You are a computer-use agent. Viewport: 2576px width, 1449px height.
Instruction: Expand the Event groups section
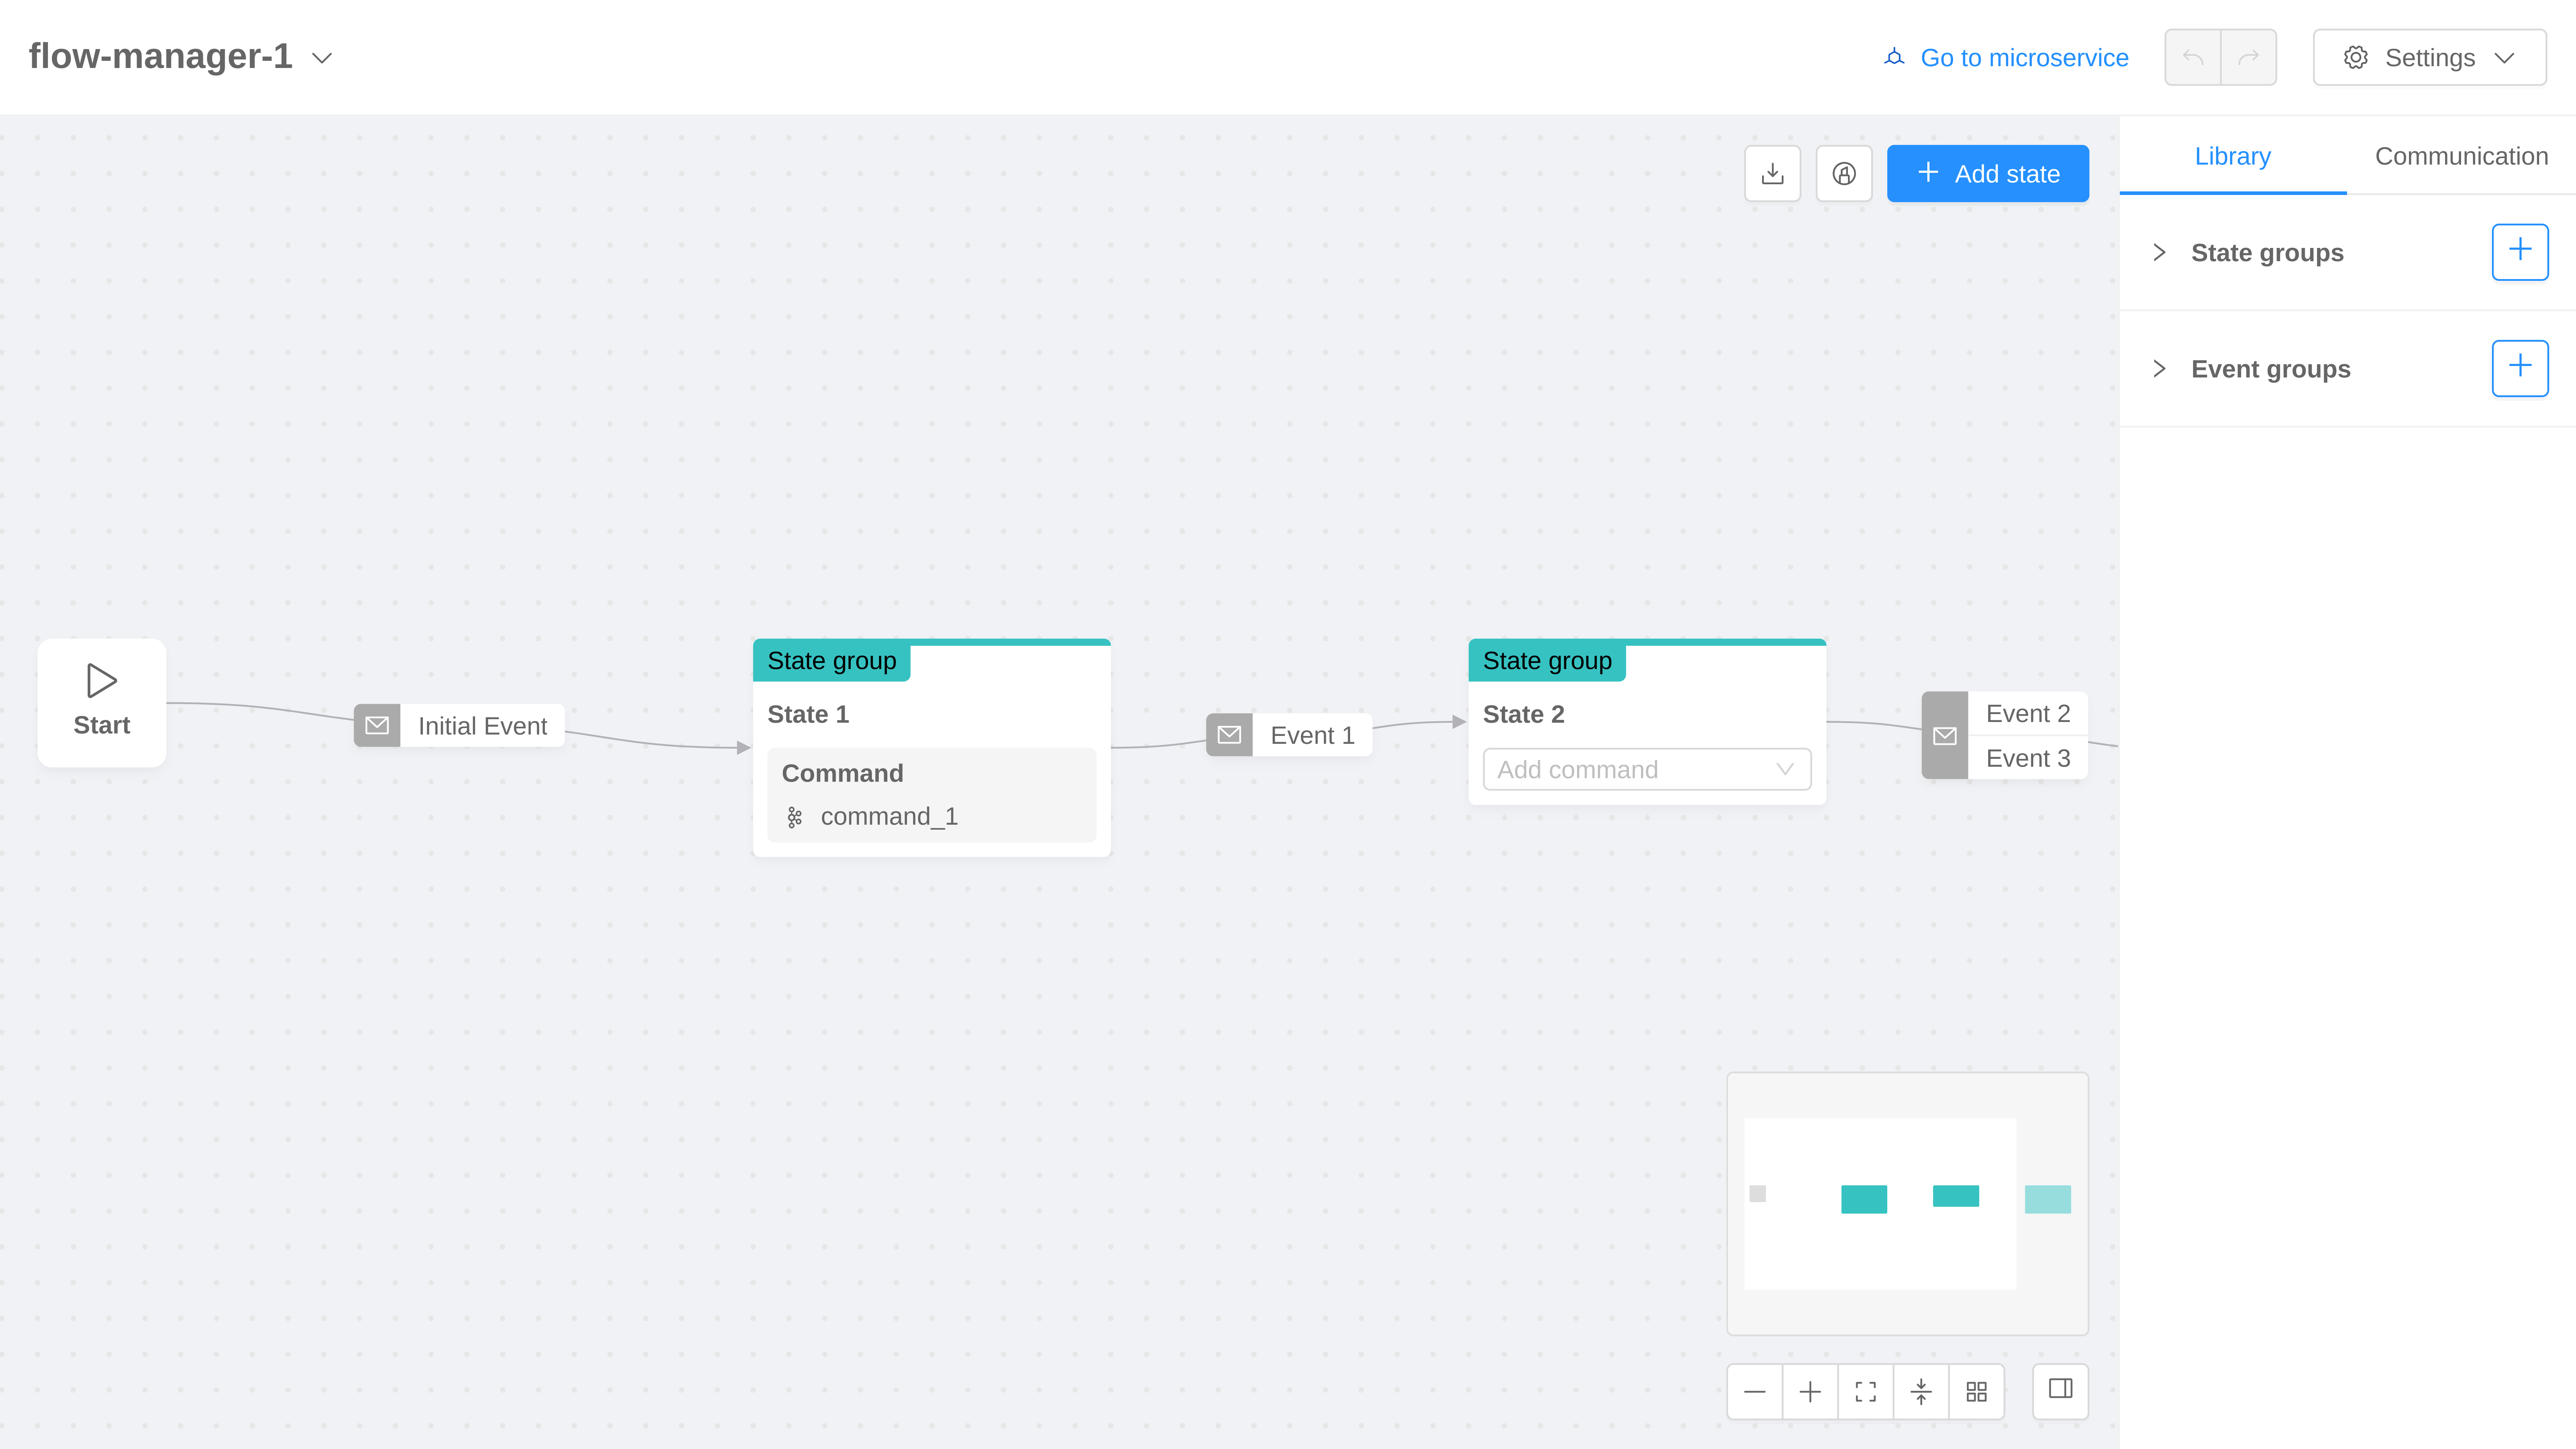pos(2159,369)
